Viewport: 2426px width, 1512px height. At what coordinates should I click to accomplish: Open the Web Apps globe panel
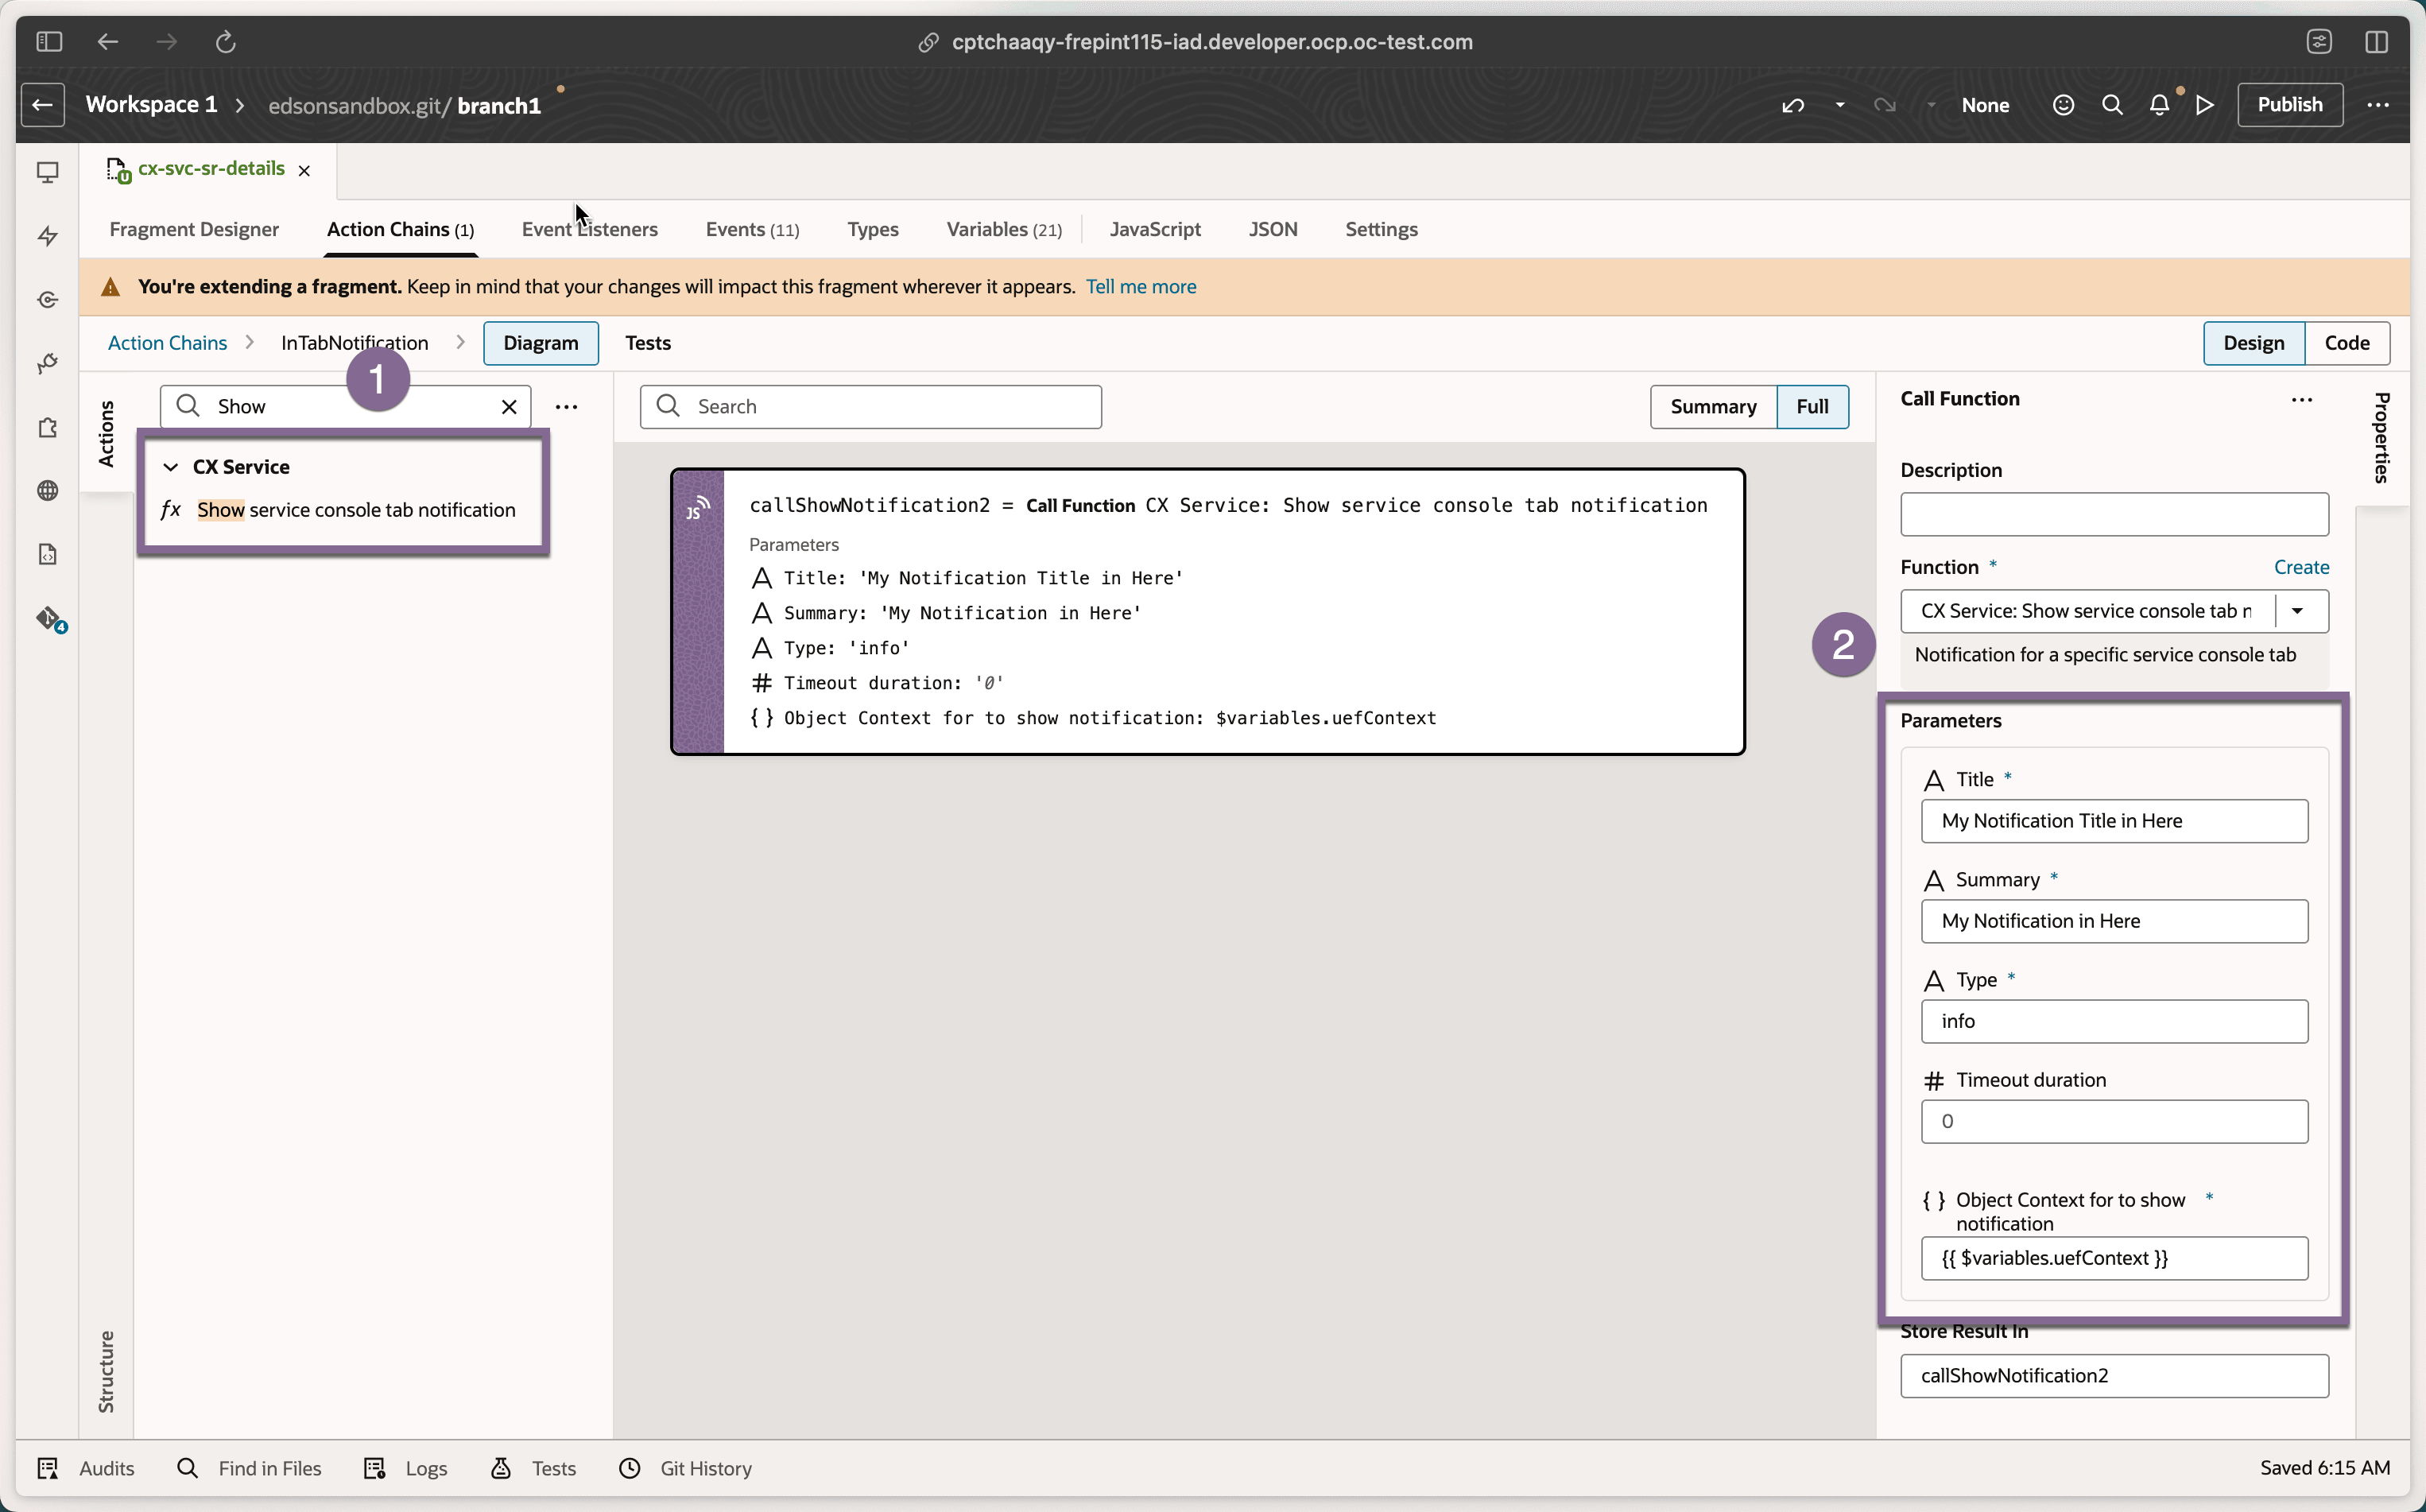[48, 491]
